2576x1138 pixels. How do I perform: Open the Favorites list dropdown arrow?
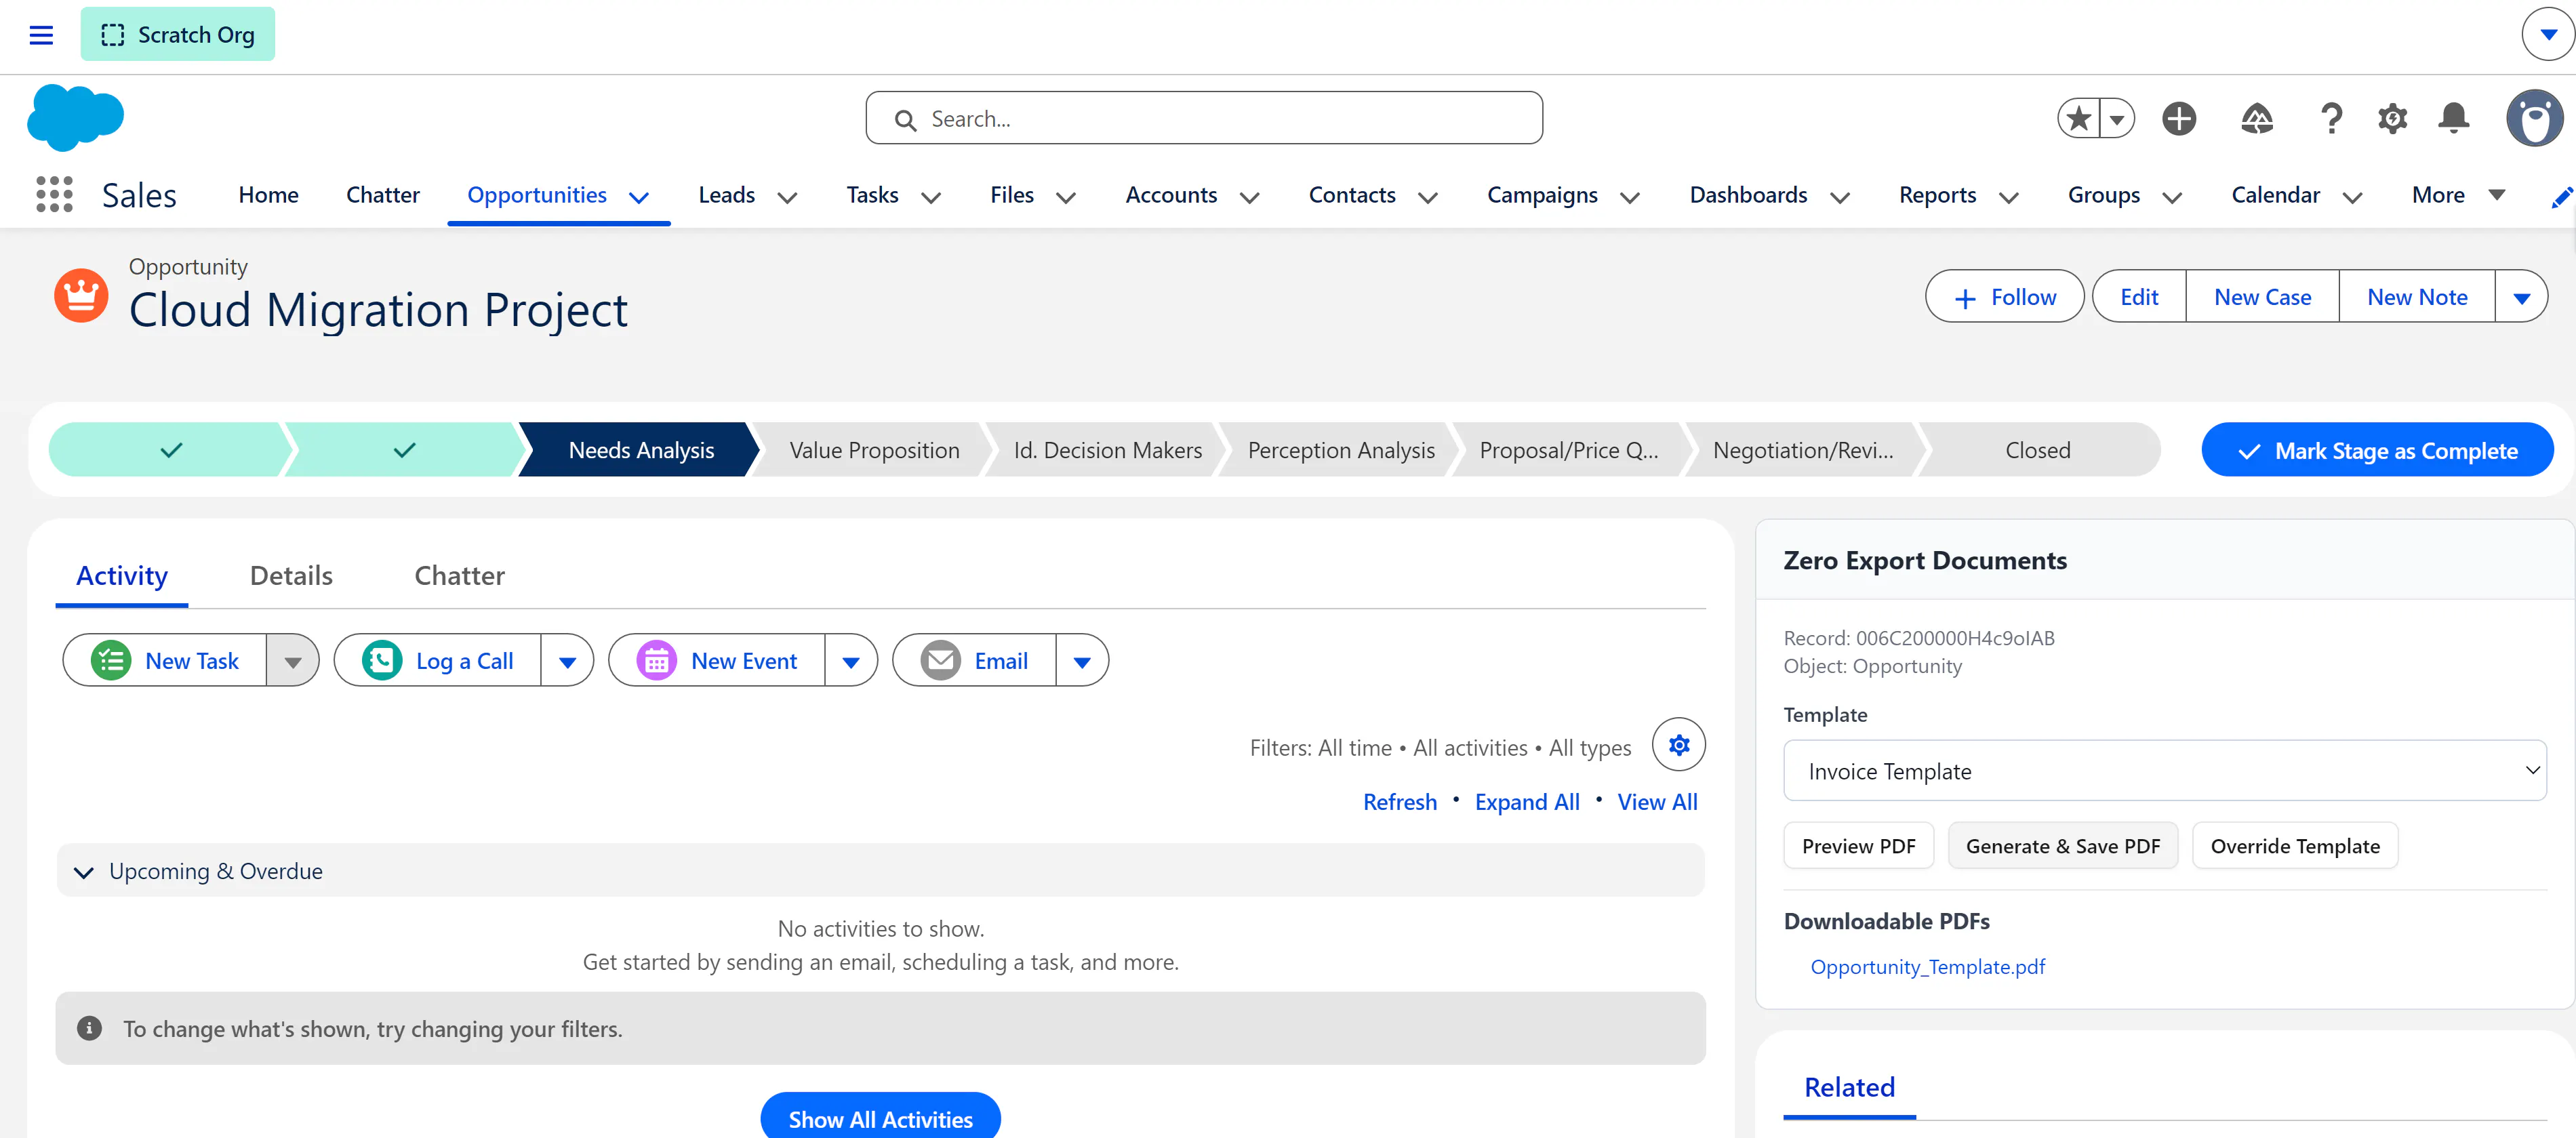[x=2117, y=118]
